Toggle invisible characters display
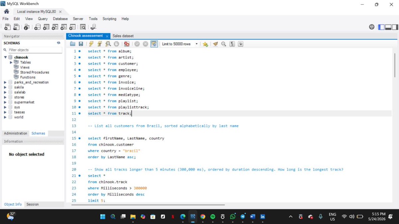Viewport: 399px width, 224px height. click(232, 44)
